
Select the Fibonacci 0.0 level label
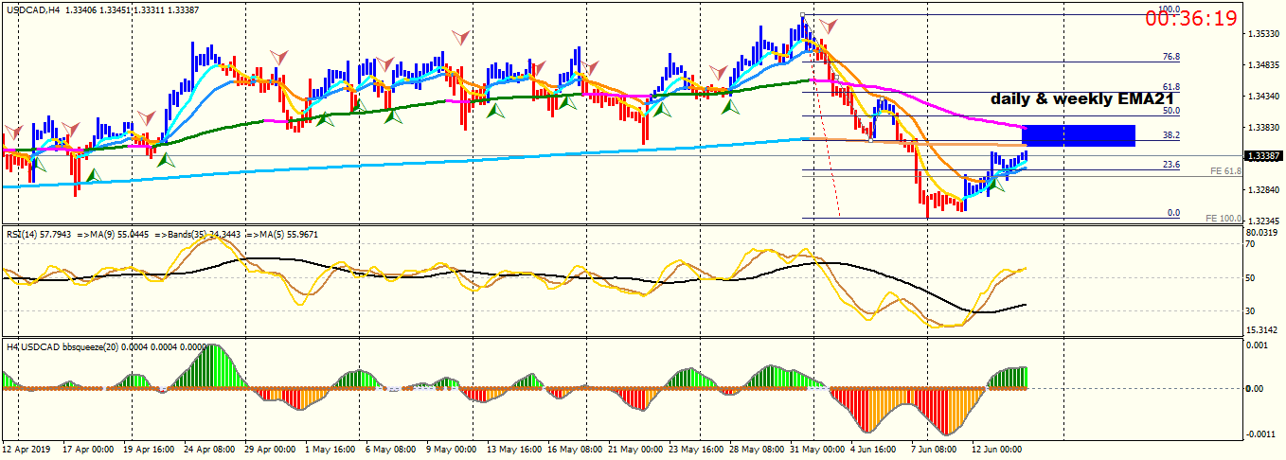[1173, 213]
